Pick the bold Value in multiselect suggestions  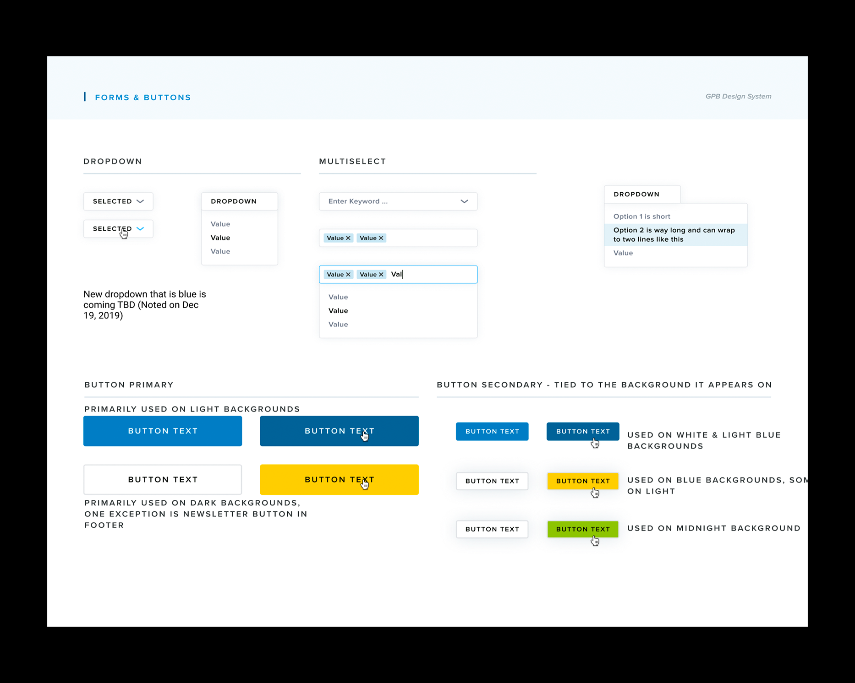pyautogui.click(x=338, y=311)
